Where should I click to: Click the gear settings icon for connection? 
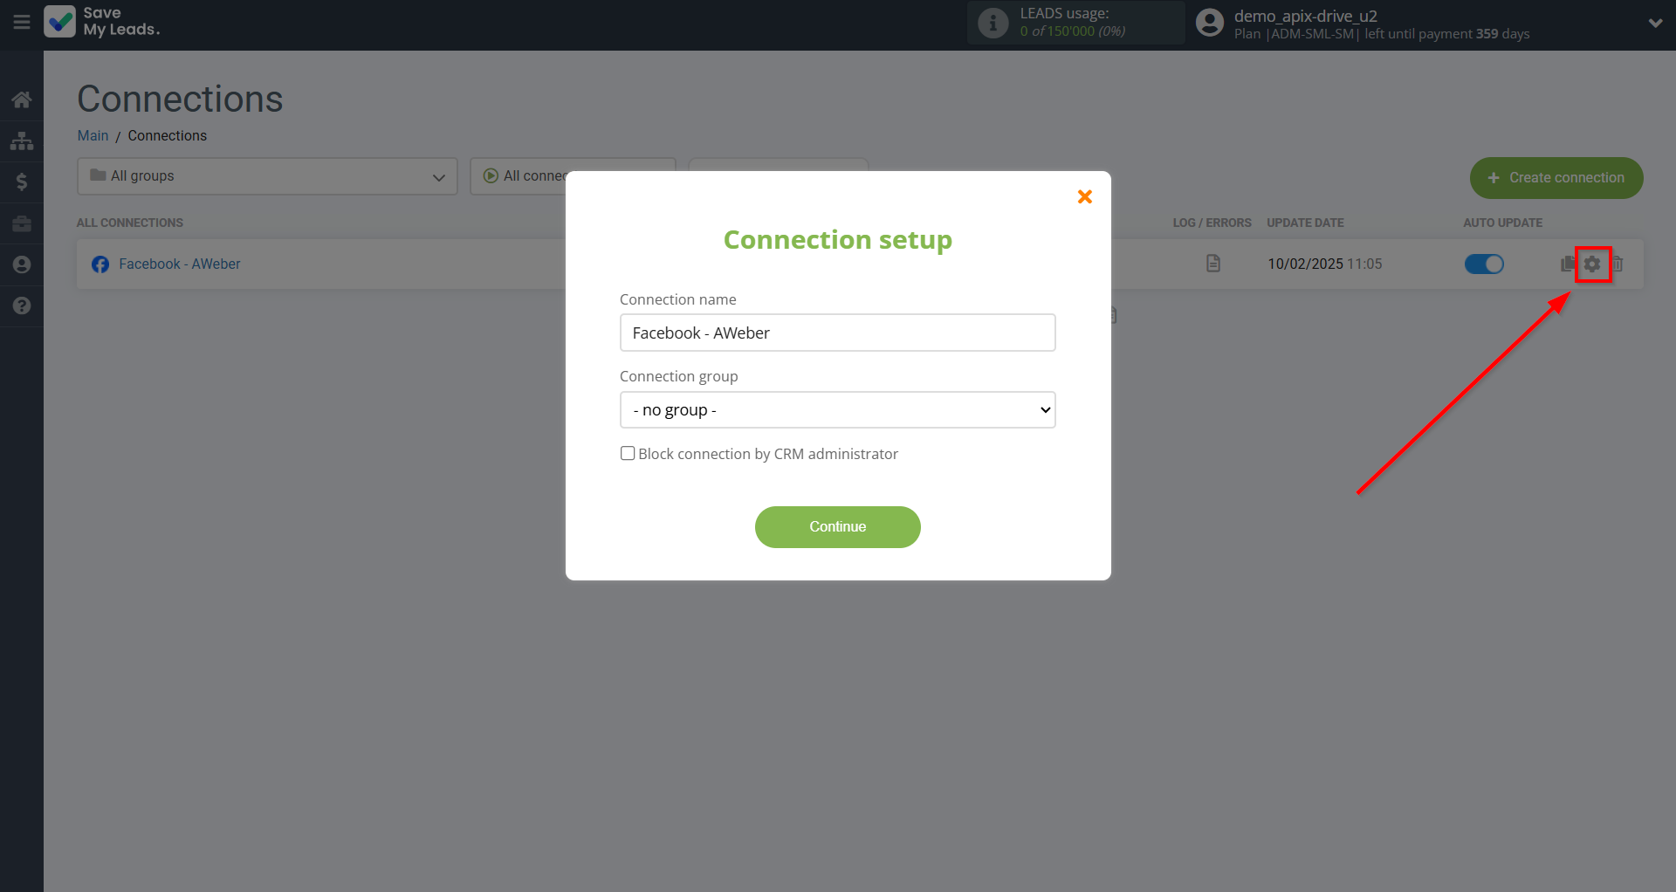1592,264
